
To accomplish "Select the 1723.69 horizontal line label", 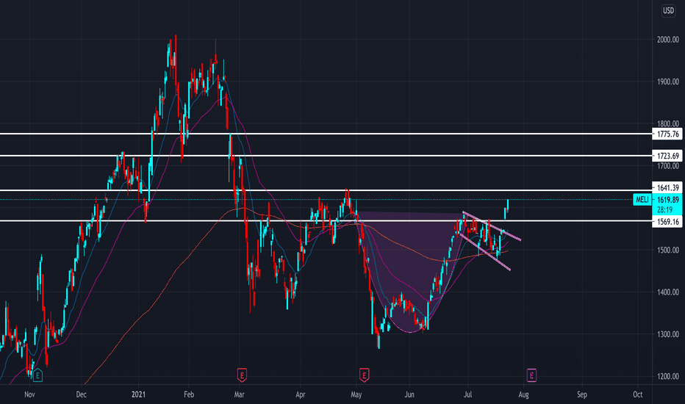I will click(x=667, y=156).
